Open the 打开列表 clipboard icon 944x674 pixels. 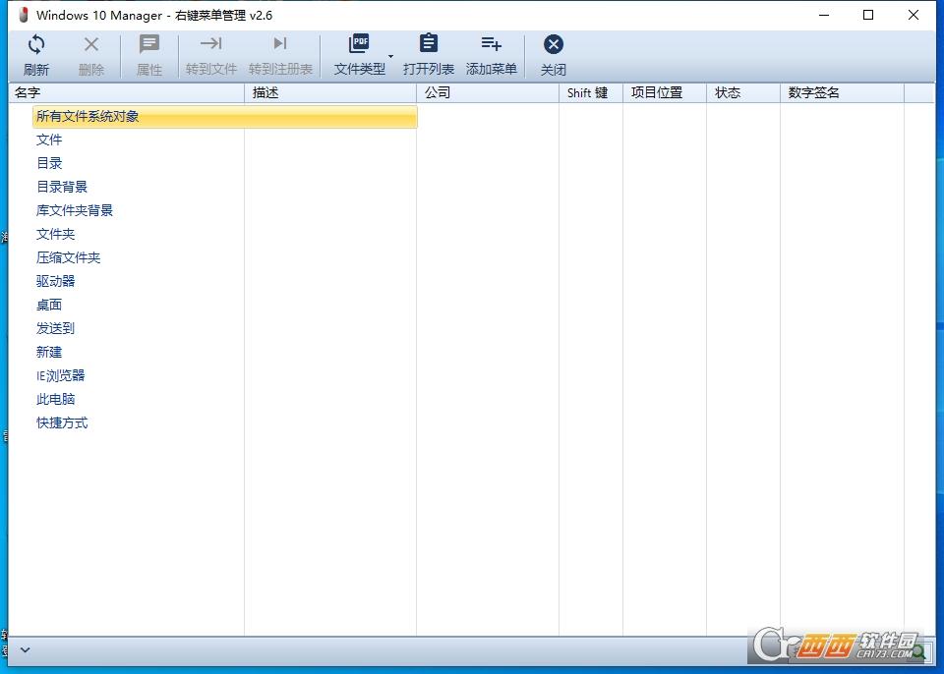pyautogui.click(x=429, y=44)
